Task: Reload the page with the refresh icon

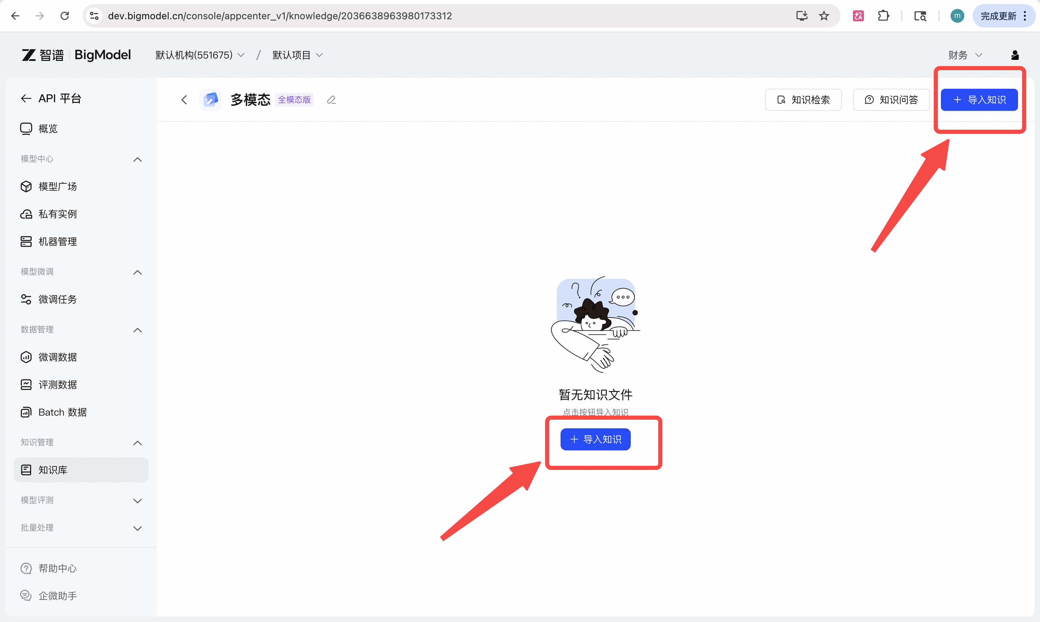Action: pyautogui.click(x=65, y=16)
